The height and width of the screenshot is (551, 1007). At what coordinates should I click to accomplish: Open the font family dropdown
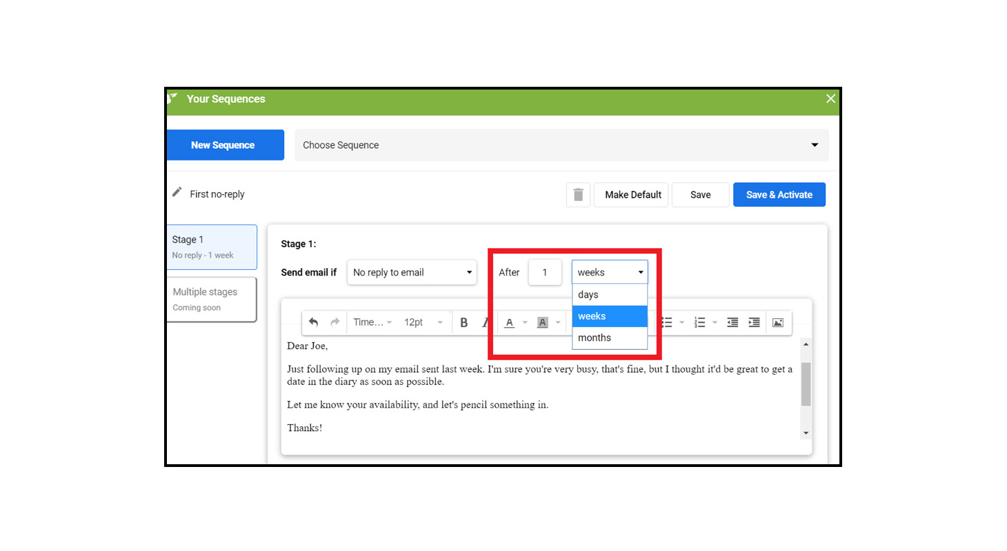[x=372, y=322]
